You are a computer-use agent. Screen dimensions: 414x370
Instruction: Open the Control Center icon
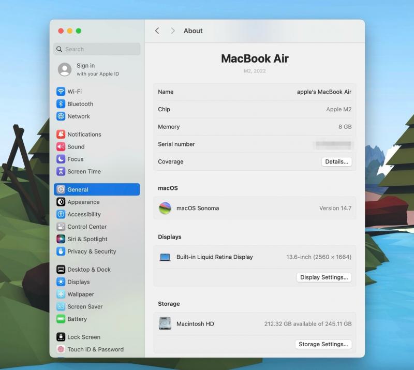click(61, 227)
